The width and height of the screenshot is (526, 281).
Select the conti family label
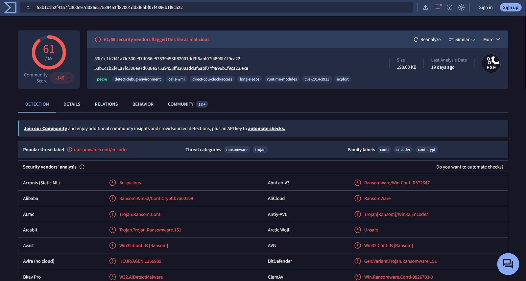(384, 150)
